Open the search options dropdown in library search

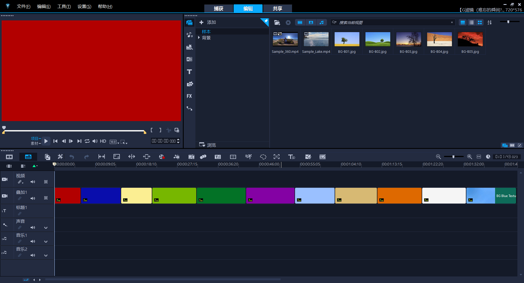334,22
